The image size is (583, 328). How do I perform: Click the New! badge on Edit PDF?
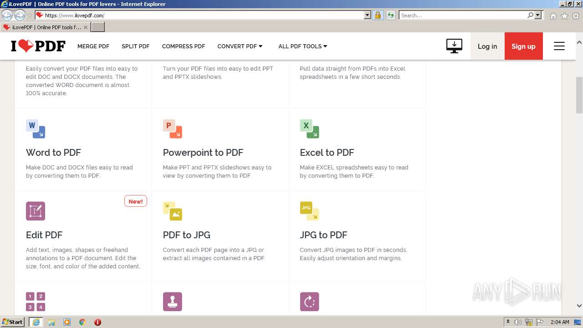(136, 201)
